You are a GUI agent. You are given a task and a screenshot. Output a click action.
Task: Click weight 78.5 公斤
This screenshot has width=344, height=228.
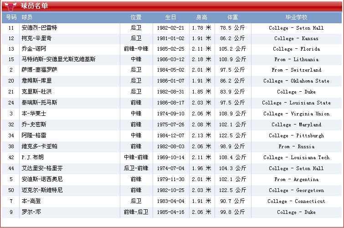[232, 28]
